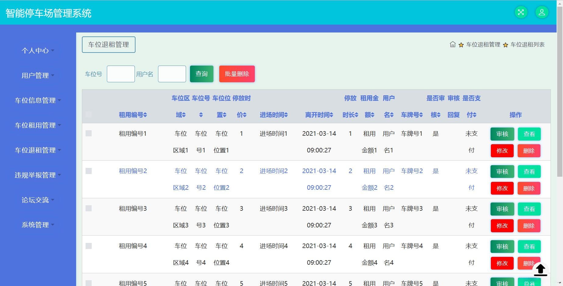This screenshot has width=563, height=286.
Task: Click the back-to-top arrow icon
Action: point(540,270)
